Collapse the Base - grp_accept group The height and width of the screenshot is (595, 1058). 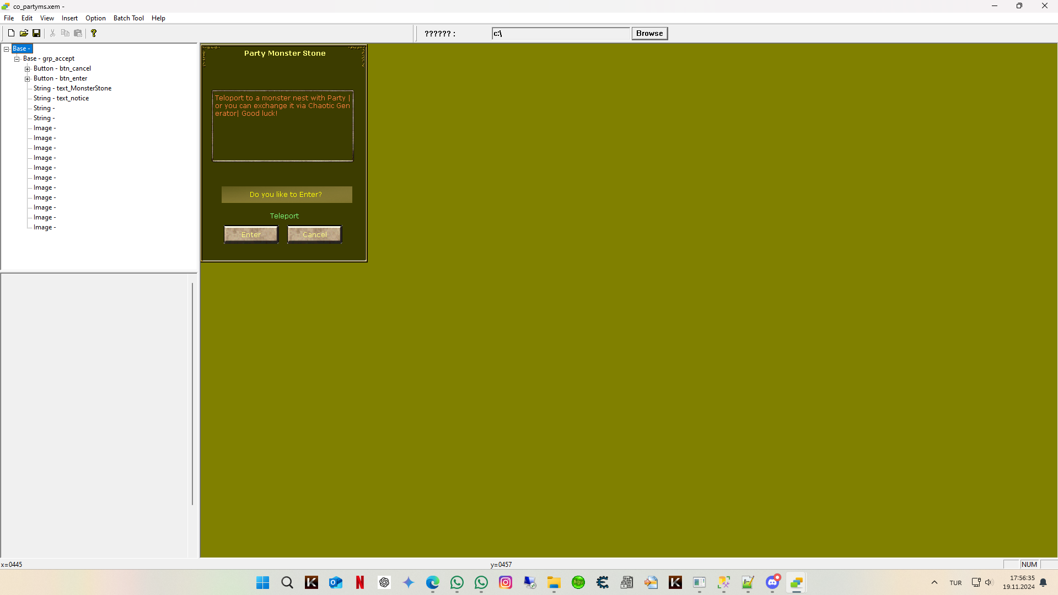click(x=17, y=58)
